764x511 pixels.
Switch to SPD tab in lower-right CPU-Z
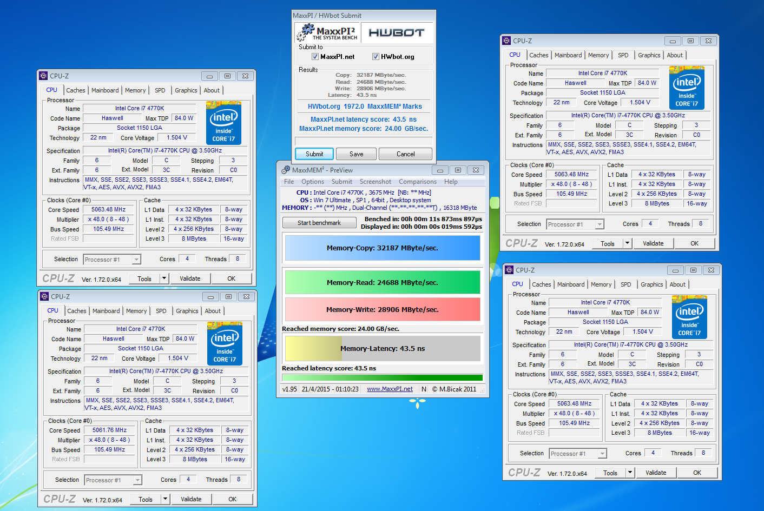[x=626, y=284]
